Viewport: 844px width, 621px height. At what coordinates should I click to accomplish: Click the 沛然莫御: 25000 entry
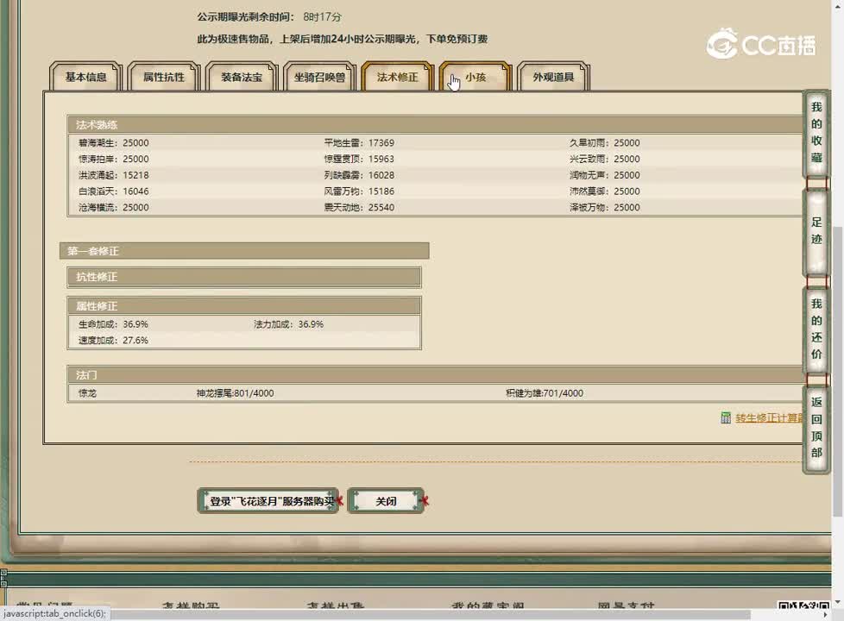tap(605, 191)
